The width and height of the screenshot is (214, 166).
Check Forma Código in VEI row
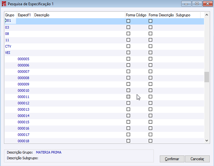click(128, 53)
